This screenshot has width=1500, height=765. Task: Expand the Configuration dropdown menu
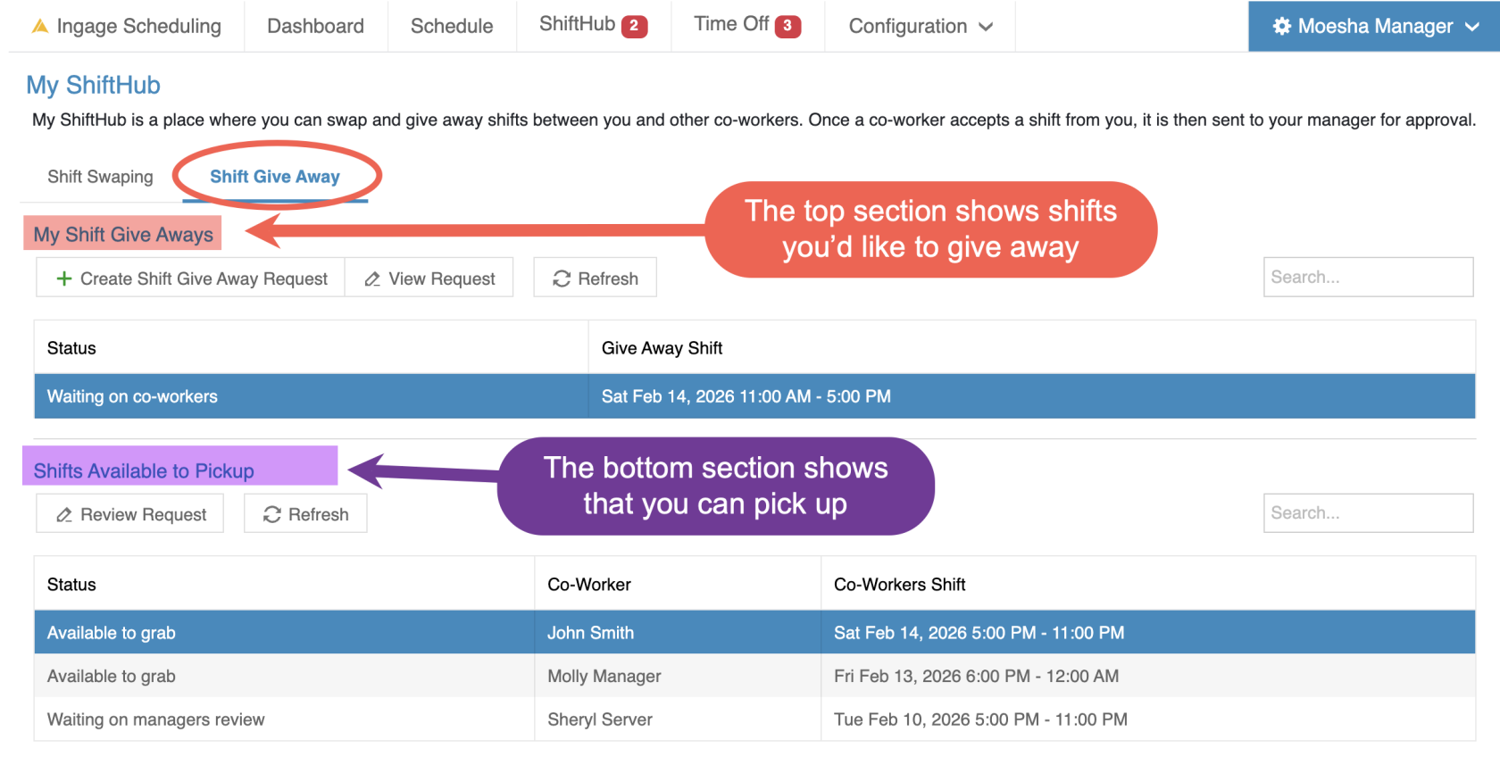pos(920,26)
